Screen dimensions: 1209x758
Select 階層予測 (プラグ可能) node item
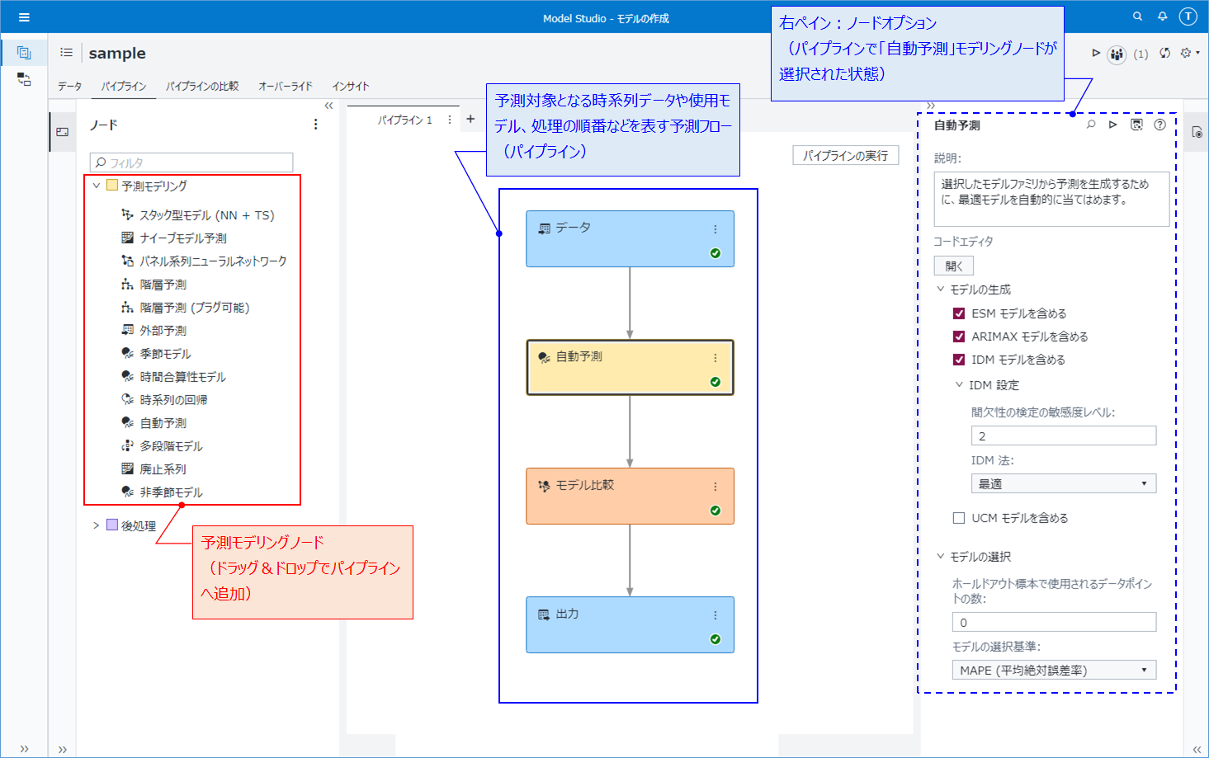[x=194, y=308]
